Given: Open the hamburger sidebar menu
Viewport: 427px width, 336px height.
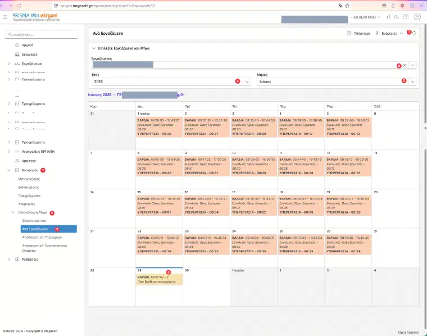Looking at the screenshot, I should click(5, 17).
